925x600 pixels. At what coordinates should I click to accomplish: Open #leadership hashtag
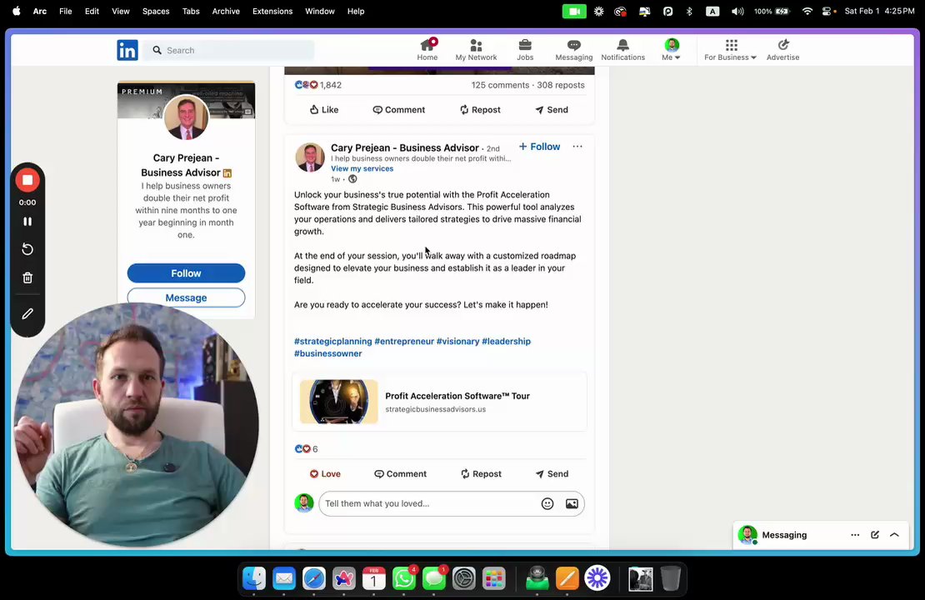pyautogui.click(x=506, y=341)
